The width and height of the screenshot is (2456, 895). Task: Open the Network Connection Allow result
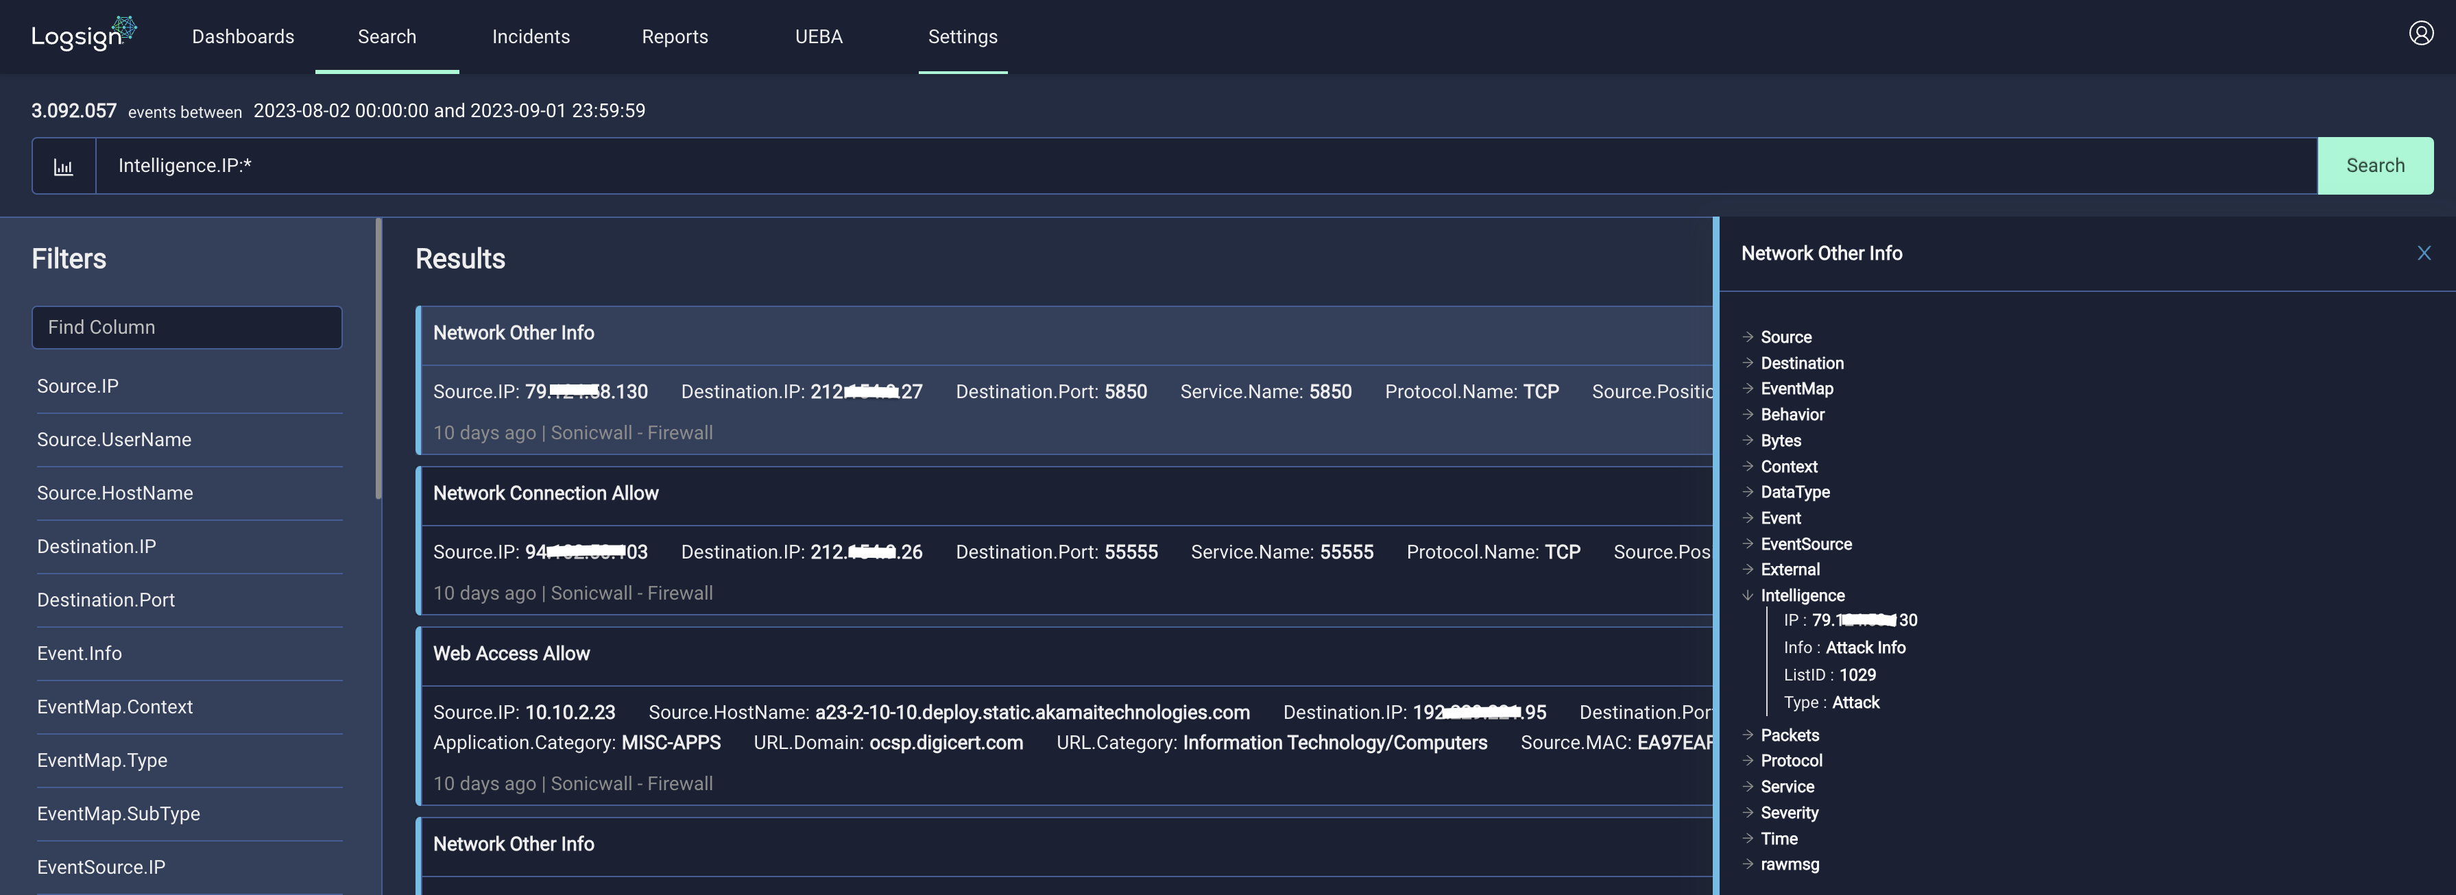(1066, 541)
